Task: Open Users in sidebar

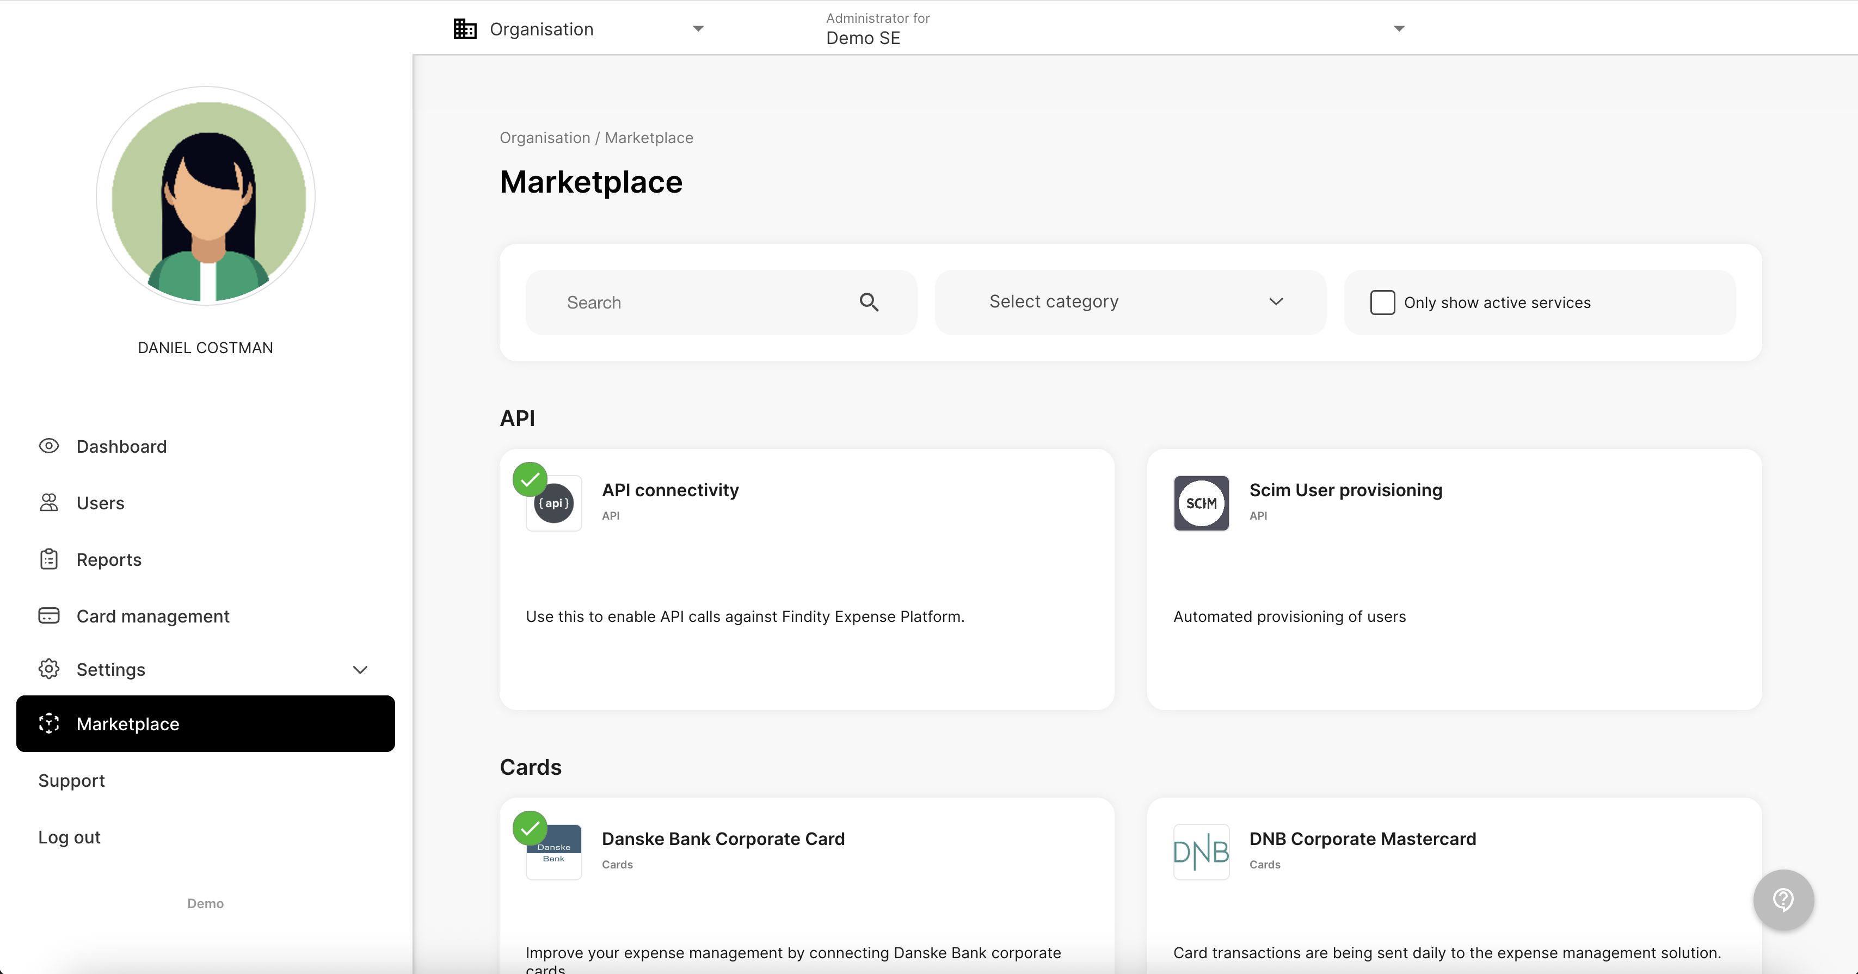Action: tap(206, 503)
